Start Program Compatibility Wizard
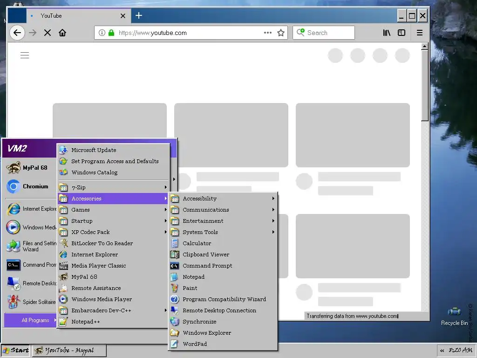This screenshot has width=477, height=358. point(223,299)
